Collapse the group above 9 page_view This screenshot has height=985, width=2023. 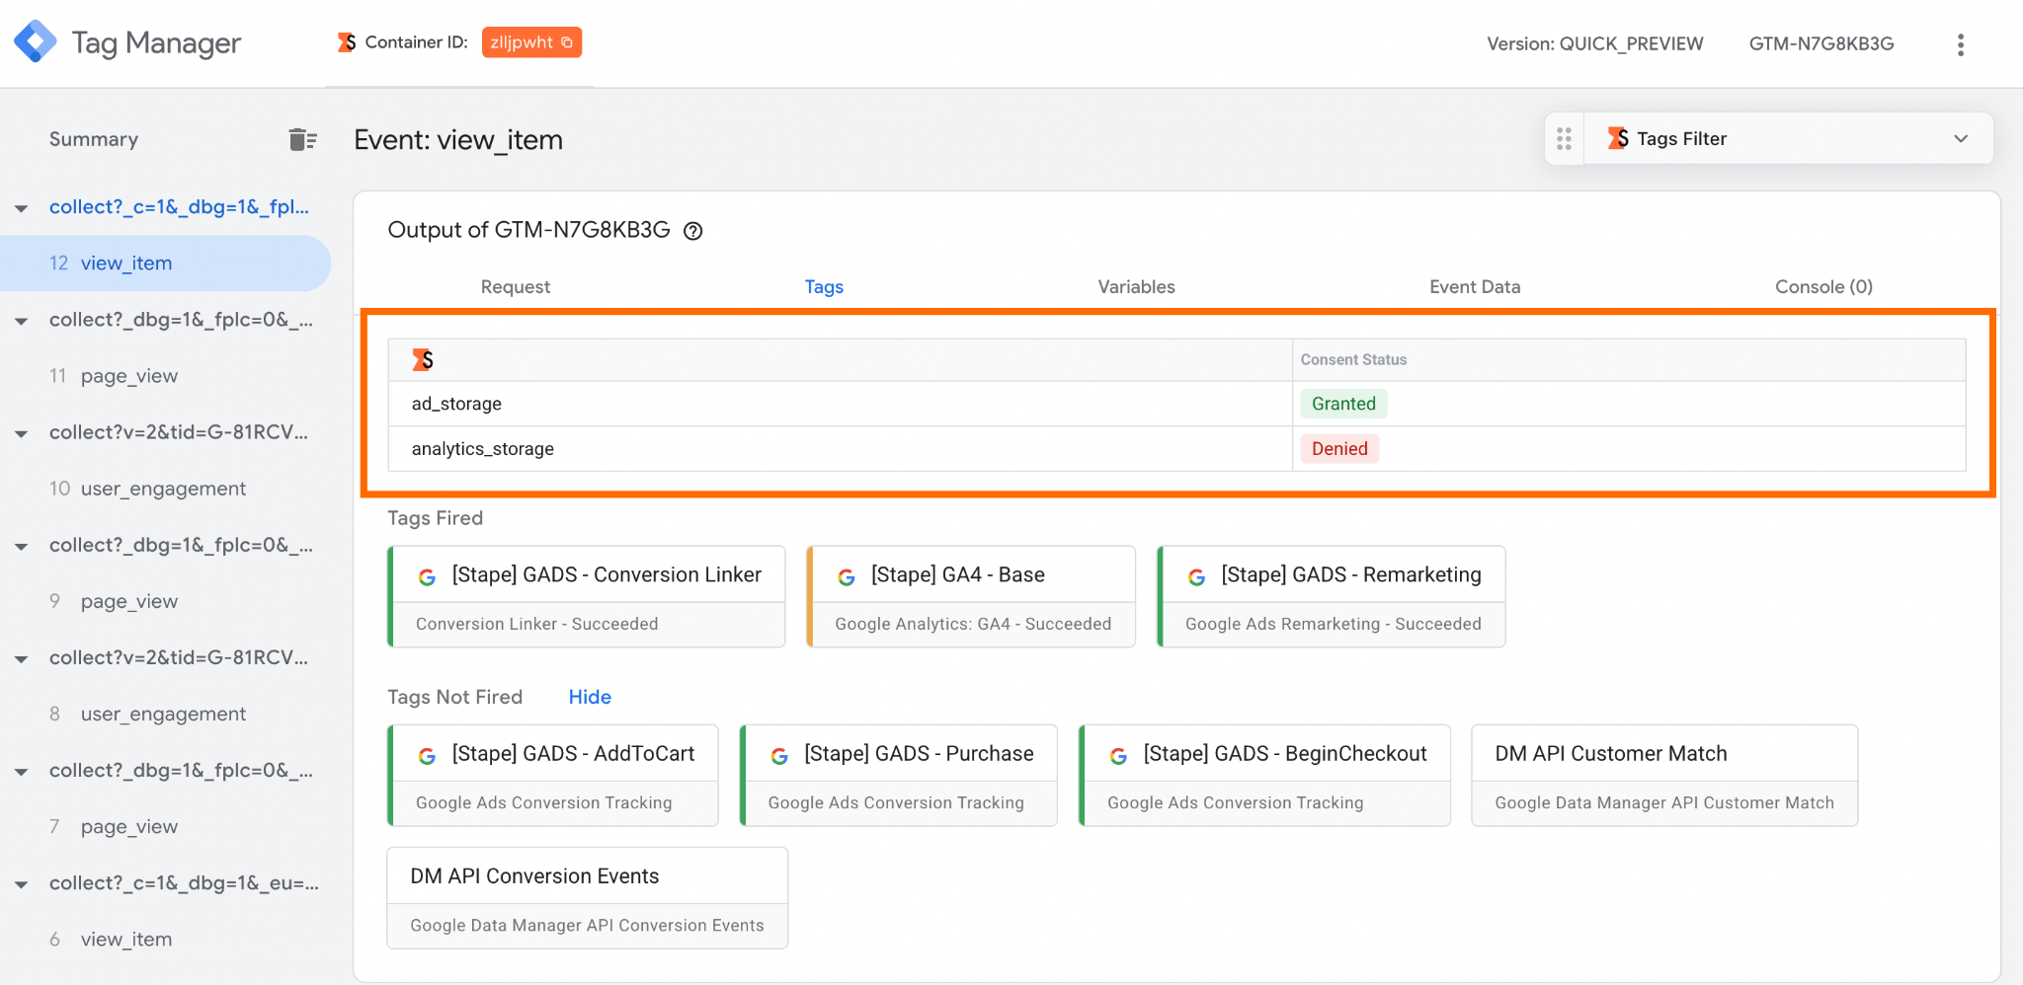pyautogui.click(x=21, y=546)
